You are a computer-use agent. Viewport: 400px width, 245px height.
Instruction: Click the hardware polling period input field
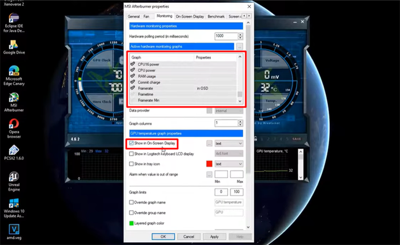point(226,36)
